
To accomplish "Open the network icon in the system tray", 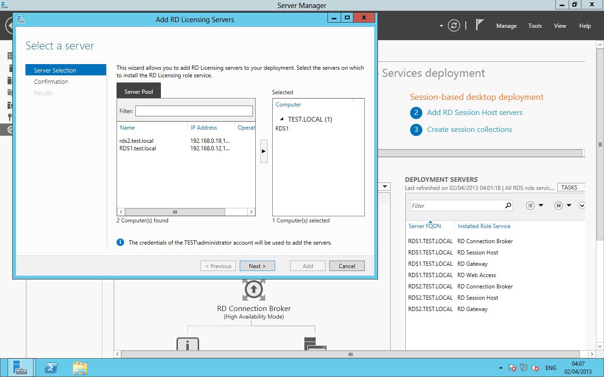I will point(524,368).
